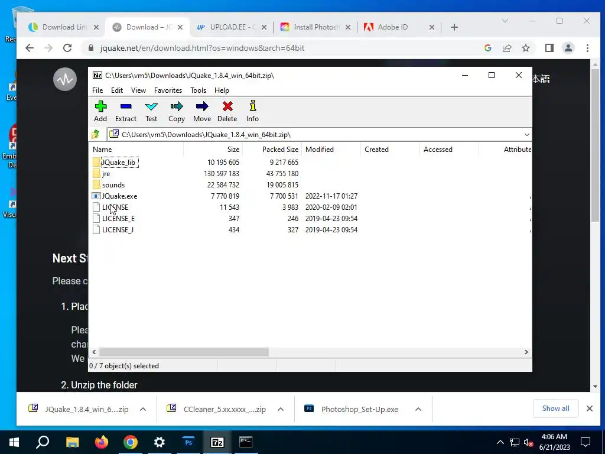This screenshot has width=605, height=454.
Task: Close the downloads bar
Action: pyautogui.click(x=590, y=408)
